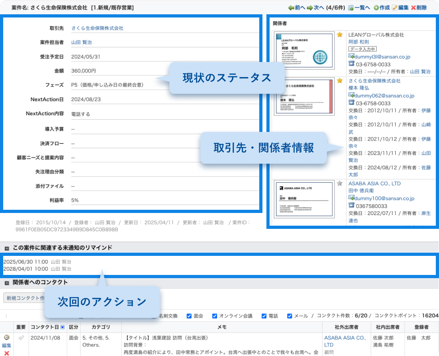Open the 取引先 link さくら生命保険株式会社
439x356 pixels.
97,28
